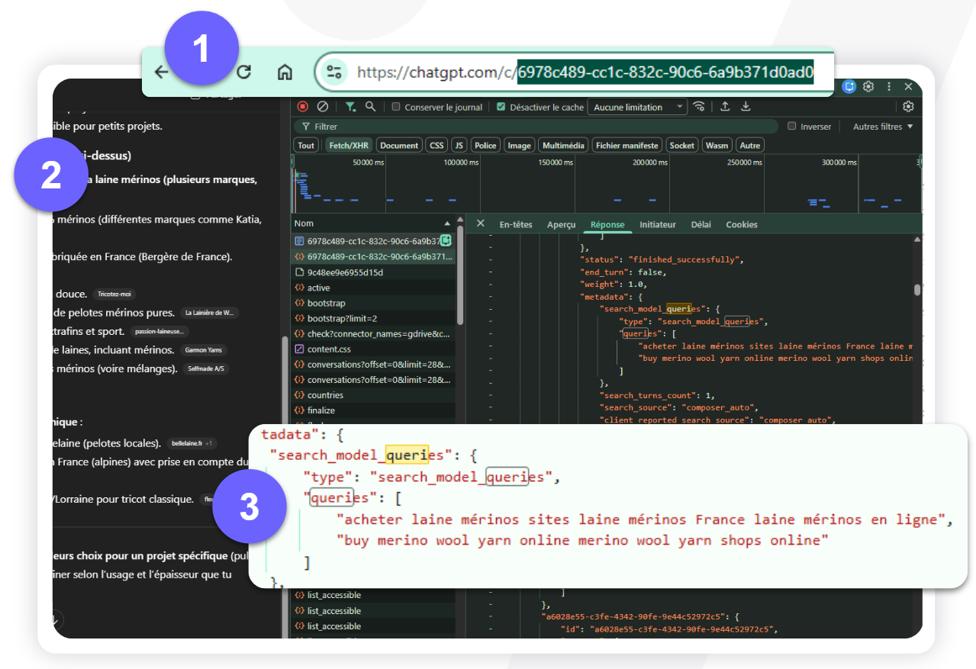Open network settings gear at right
976x669 pixels.
[908, 107]
